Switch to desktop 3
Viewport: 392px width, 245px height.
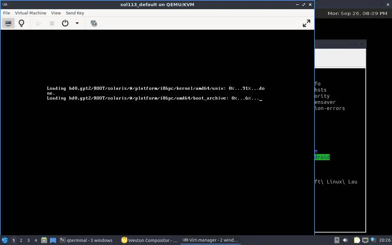click(28, 240)
